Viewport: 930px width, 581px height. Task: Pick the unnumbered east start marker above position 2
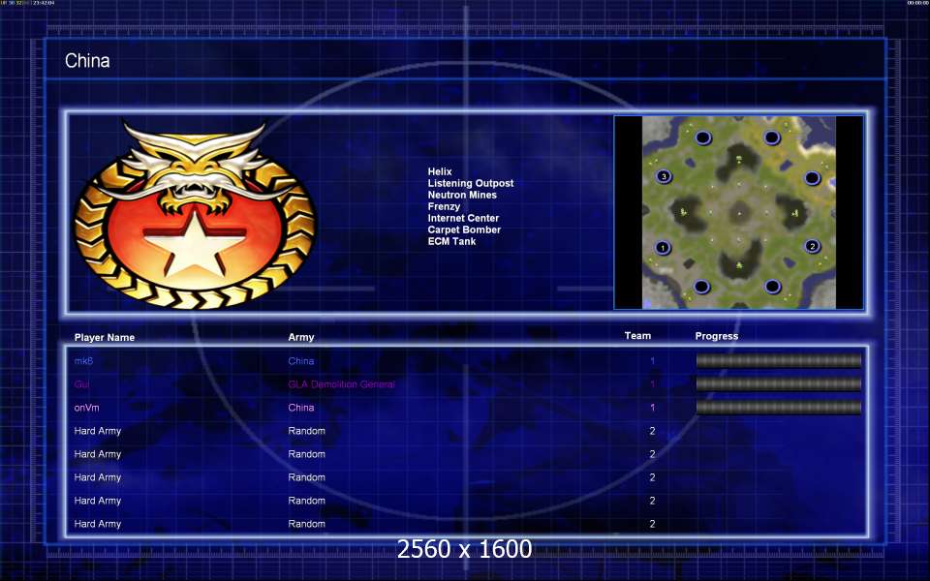812,178
